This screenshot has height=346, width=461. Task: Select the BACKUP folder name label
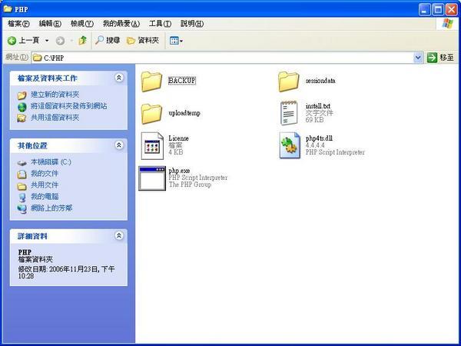coord(181,81)
